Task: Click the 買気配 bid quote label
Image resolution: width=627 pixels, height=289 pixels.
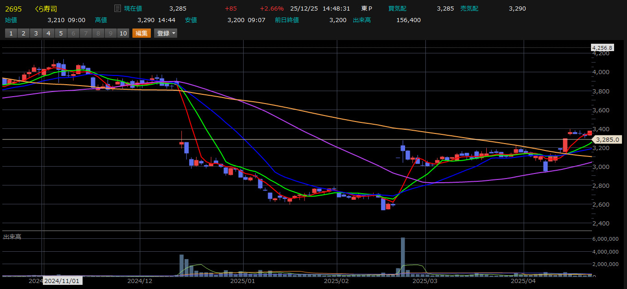Action: (397, 9)
